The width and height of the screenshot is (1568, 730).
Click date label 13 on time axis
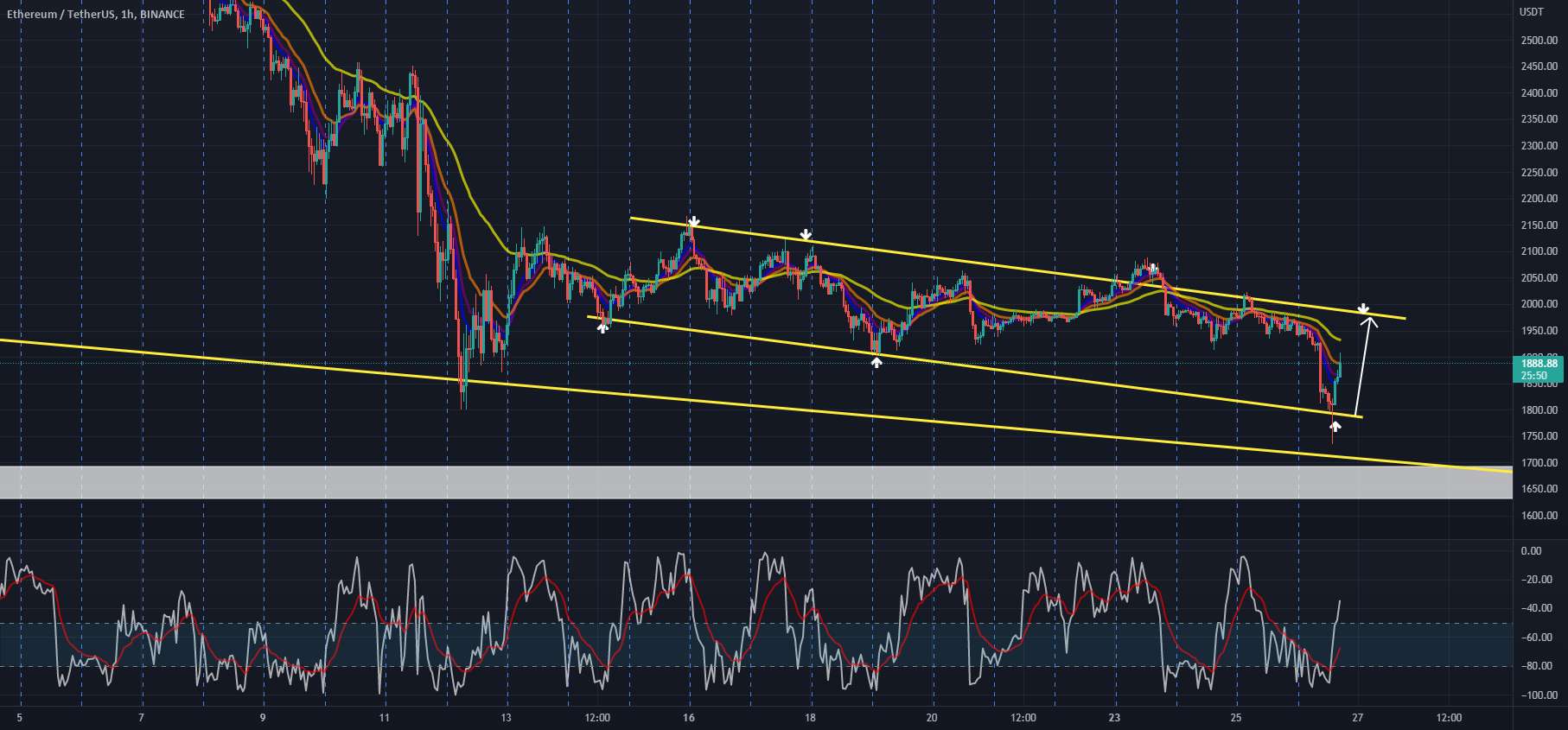(x=507, y=718)
